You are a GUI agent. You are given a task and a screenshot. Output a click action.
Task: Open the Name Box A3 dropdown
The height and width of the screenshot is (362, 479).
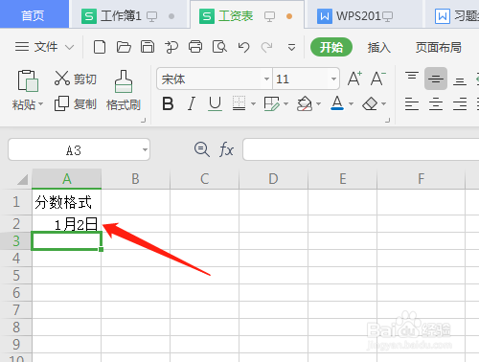pos(145,149)
